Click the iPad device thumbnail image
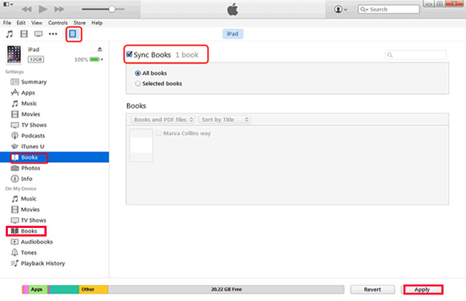The image size is (466, 301). point(14,54)
